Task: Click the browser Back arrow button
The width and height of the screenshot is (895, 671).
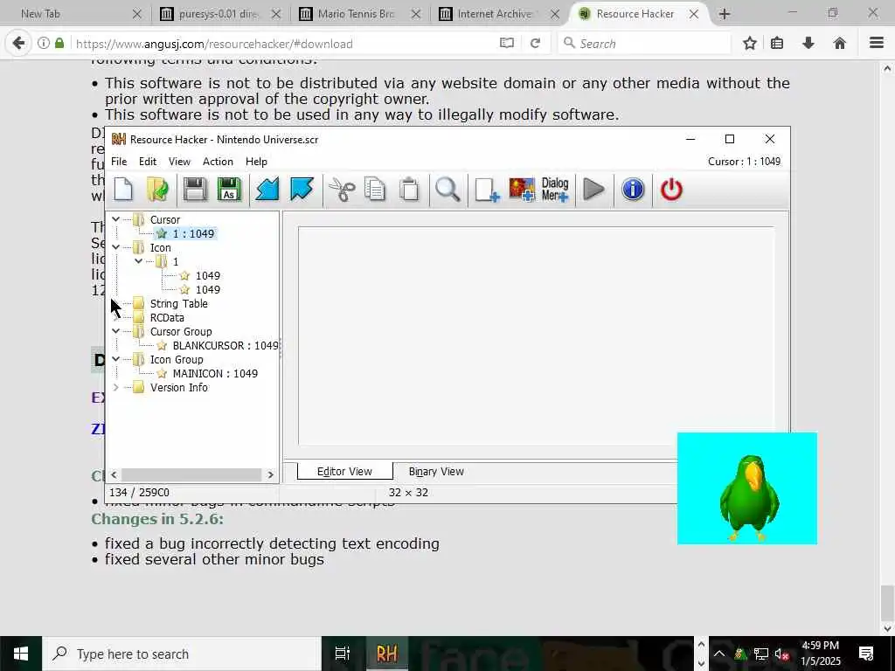Action: tap(18, 44)
